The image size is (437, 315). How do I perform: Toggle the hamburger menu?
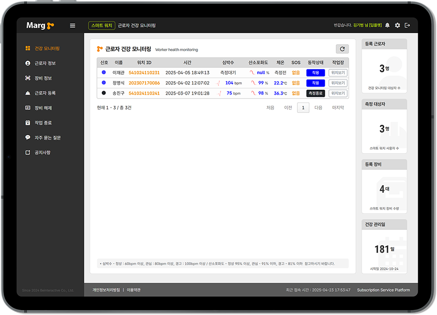73,26
